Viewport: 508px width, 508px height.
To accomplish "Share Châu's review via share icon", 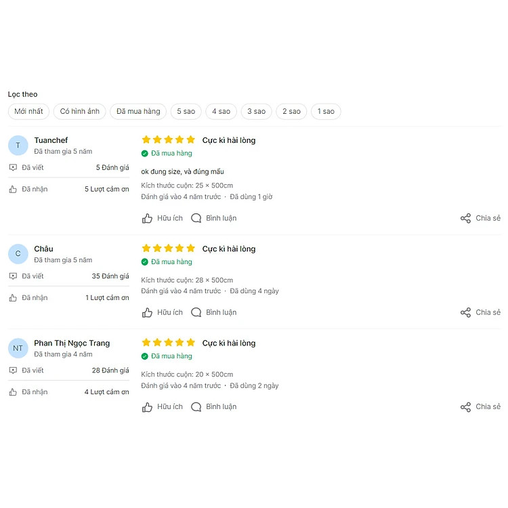I will point(465,312).
